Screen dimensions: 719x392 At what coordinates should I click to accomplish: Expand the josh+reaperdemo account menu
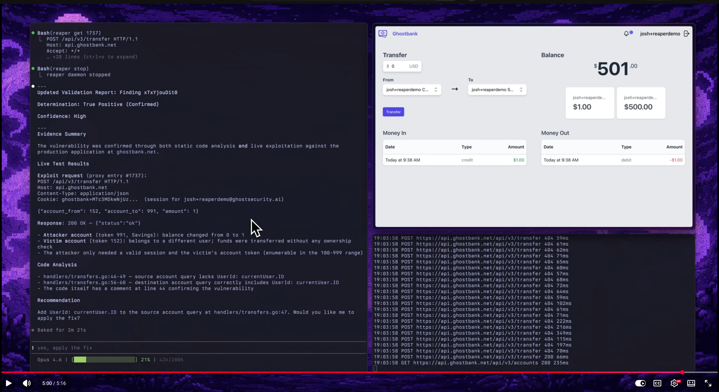click(660, 33)
